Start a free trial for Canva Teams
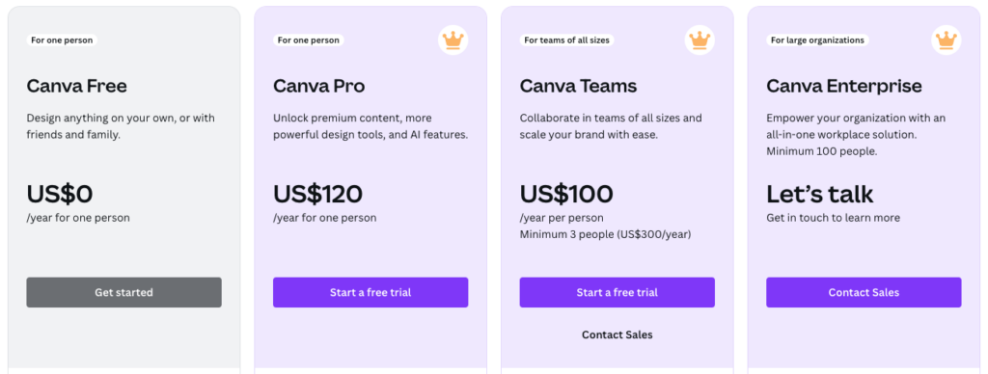 (x=617, y=292)
